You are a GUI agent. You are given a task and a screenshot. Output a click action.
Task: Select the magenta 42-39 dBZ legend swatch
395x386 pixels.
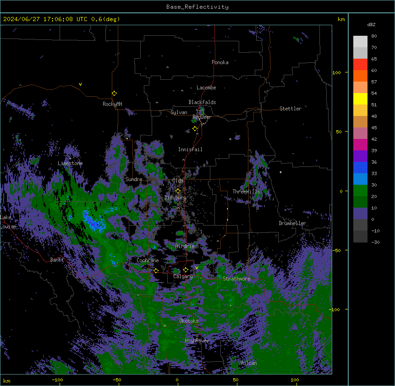click(x=360, y=144)
